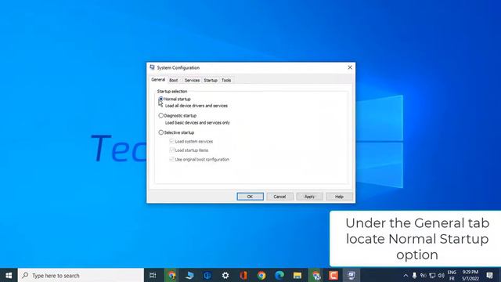The width and height of the screenshot is (501, 282).
Task: Open the volume speaker tray icon
Action: pyautogui.click(x=442, y=275)
